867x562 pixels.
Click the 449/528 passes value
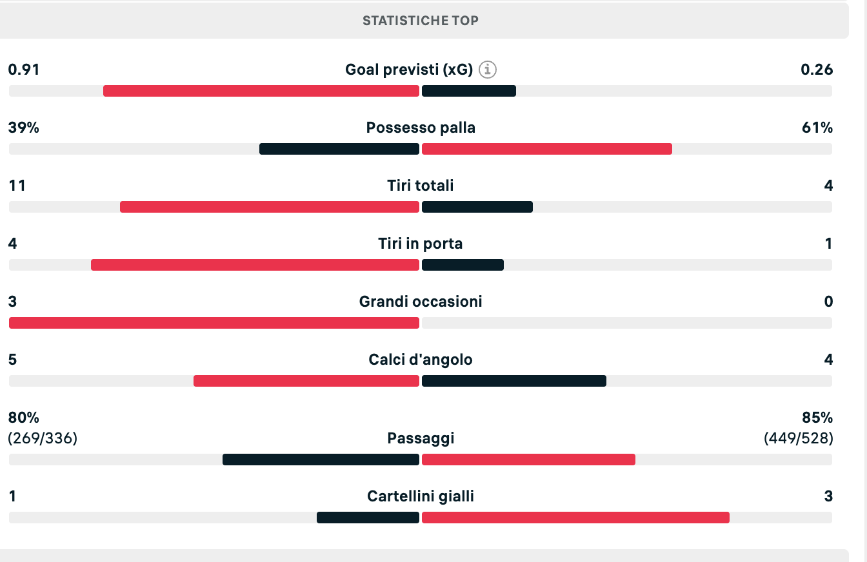pos(798,439)
